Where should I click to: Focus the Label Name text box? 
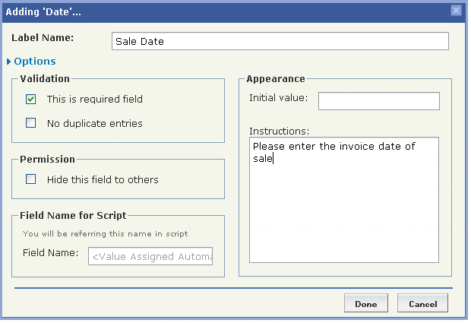click(280, 41)
